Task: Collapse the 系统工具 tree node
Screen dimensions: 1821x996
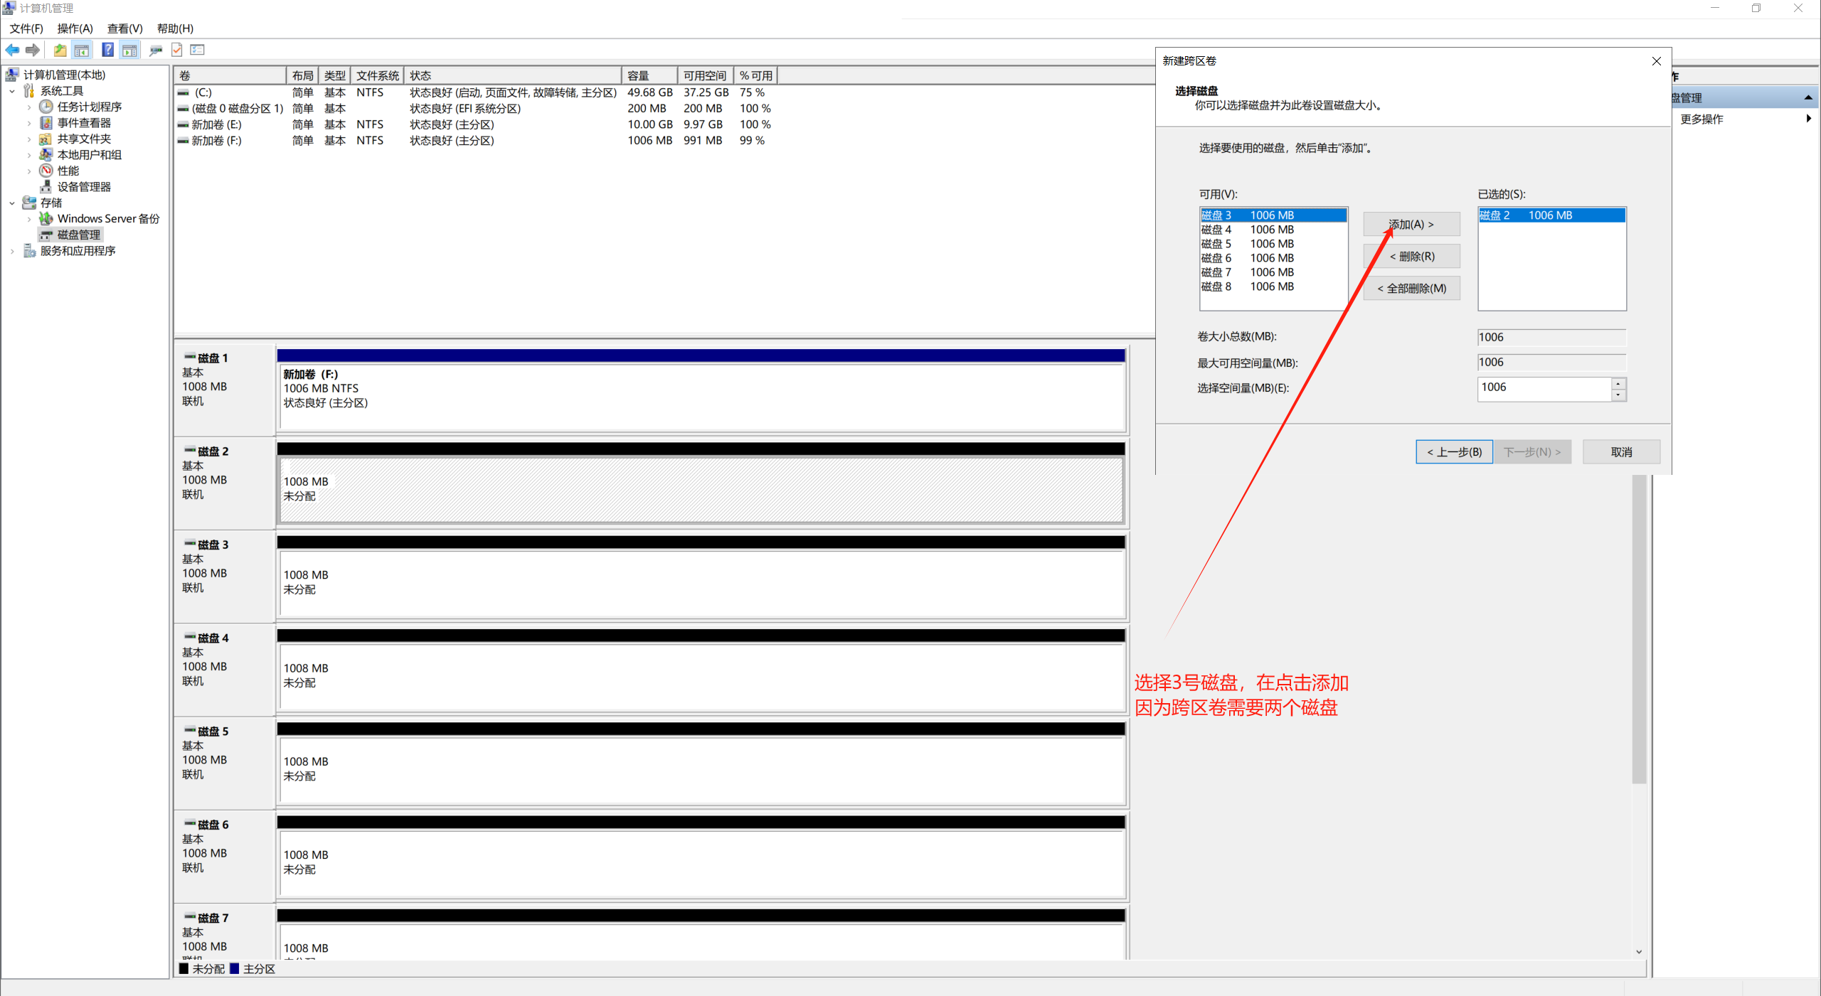Action: click(x=12, y=91)
